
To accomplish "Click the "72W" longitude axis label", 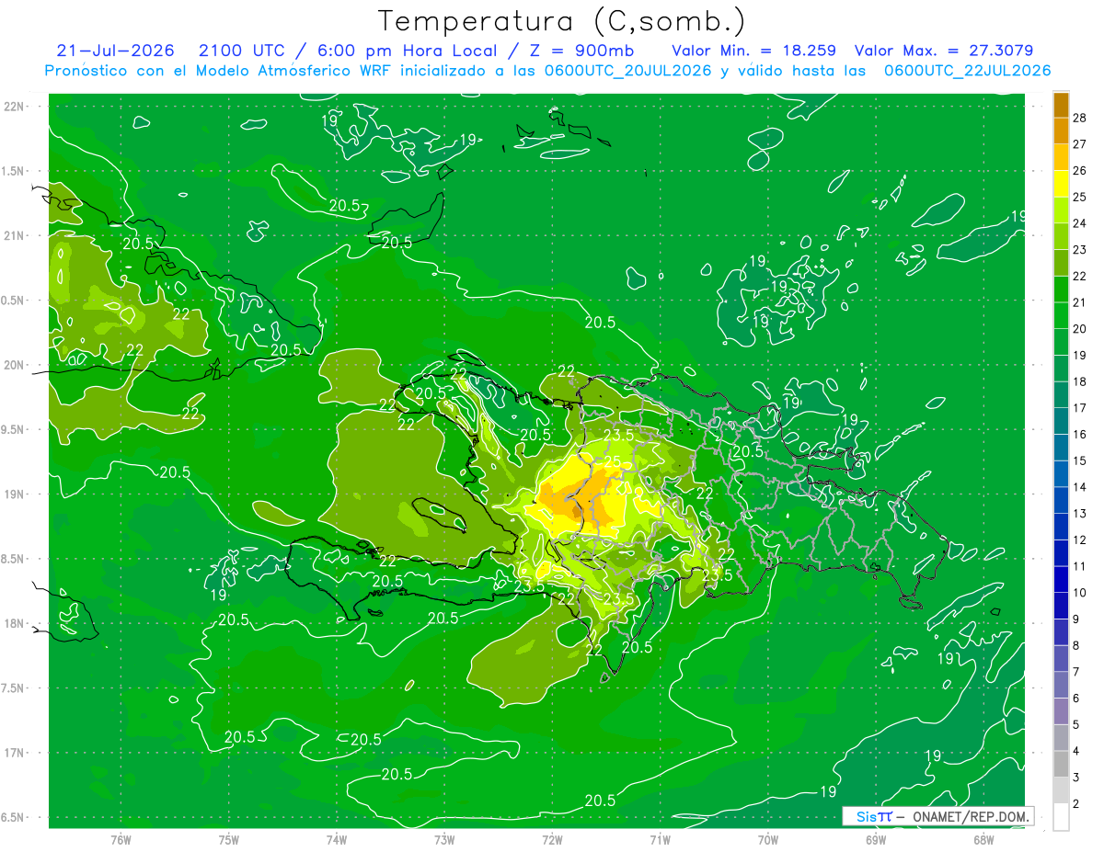I will pos(552,839).
